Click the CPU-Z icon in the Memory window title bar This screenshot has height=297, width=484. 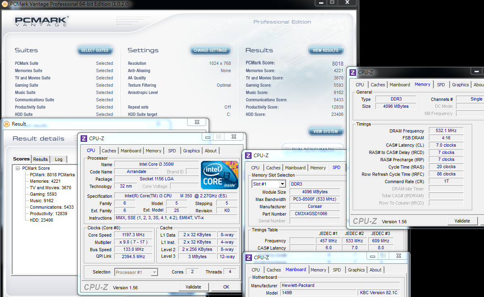[x=353, y=72]
